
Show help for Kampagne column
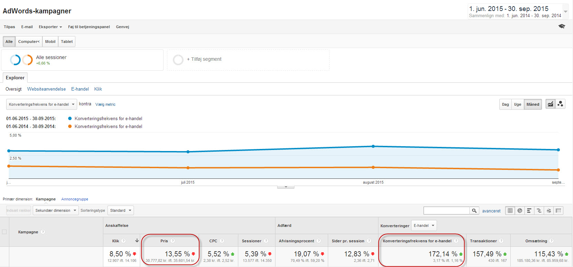tap(43, 232)
